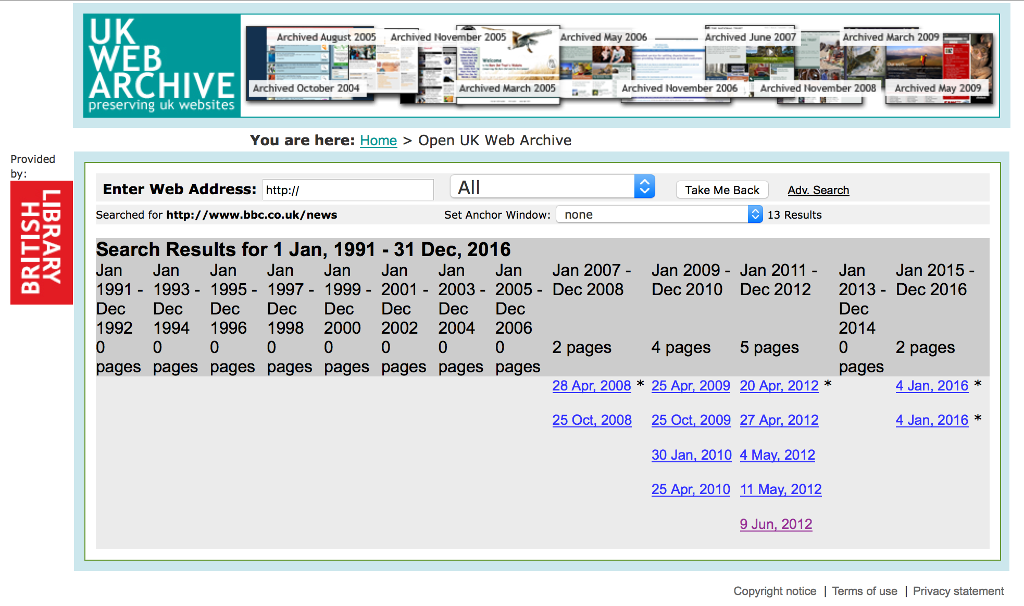Image resolution: width=1024 pixels, height=606 pixels.
Task: Click the 5 pages count text
Action: (x=769, y=347)
